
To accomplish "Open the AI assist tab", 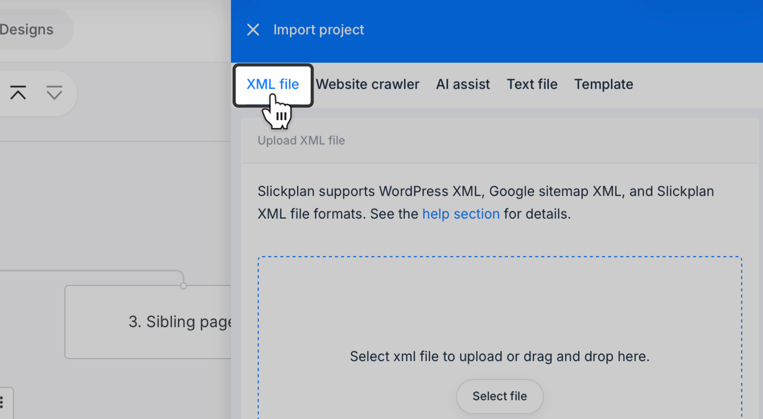I will (463, 85).
